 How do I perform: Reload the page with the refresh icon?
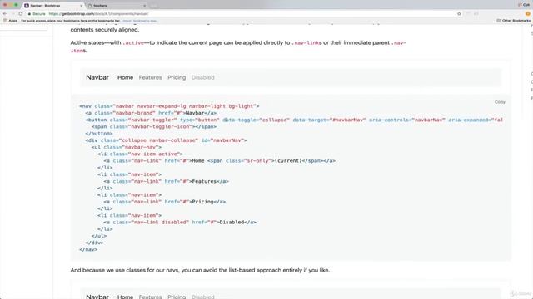tap(21, 14)
